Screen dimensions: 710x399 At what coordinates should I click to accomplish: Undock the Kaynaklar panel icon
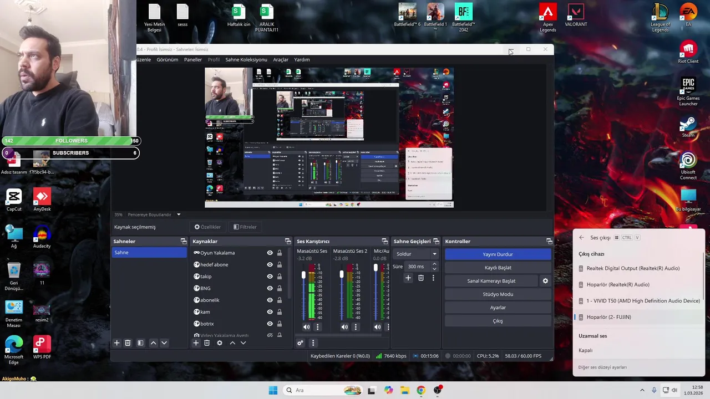(288, 241)
